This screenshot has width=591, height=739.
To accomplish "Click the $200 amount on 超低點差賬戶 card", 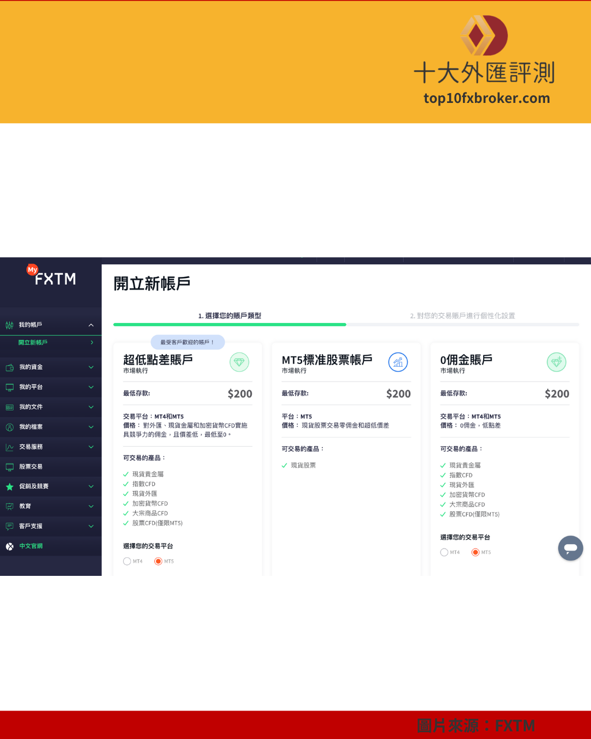I will 240,394.
